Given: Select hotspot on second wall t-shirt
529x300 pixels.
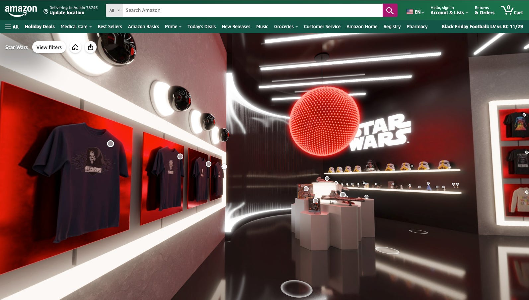Looking at the screenshot, I should pyautogui.click(x=180, y=156).
